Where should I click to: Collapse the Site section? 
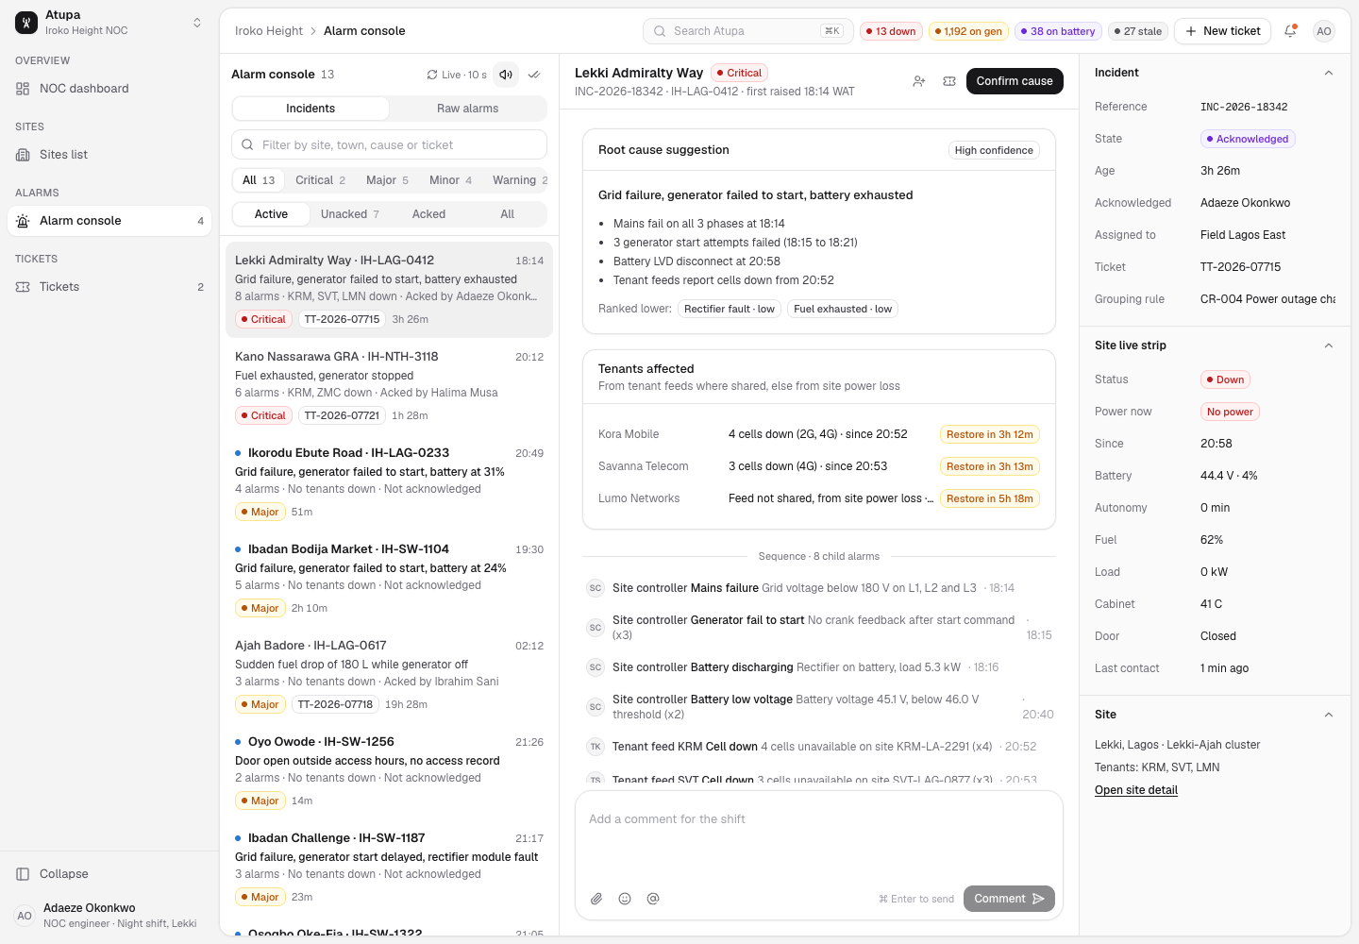1329,715
